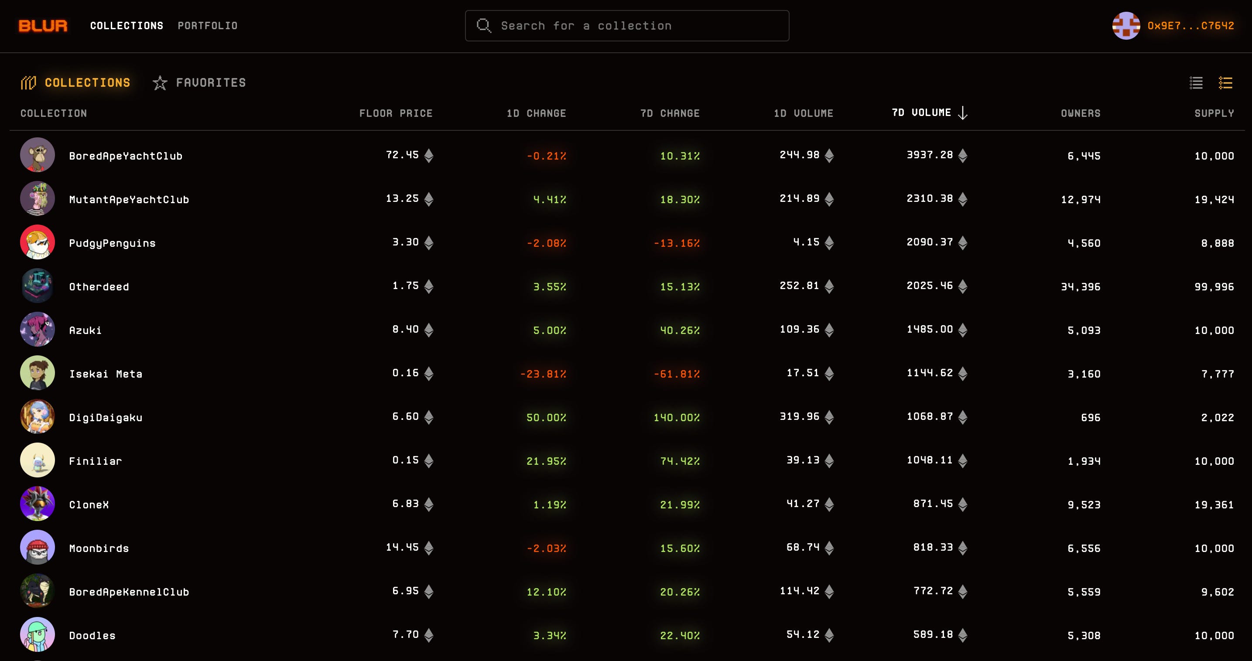1252x661 pixels.
Task: Open the MutantApeYachtClub collection link
Action: pyautogui.click(x=129, y=200)
